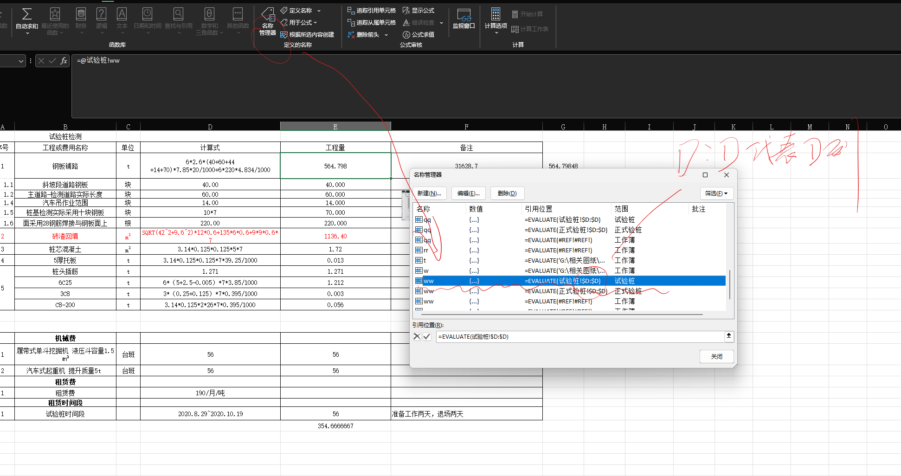
Task: Click the Name Manager vertical scrollbar
Action: tap(730, 285)
